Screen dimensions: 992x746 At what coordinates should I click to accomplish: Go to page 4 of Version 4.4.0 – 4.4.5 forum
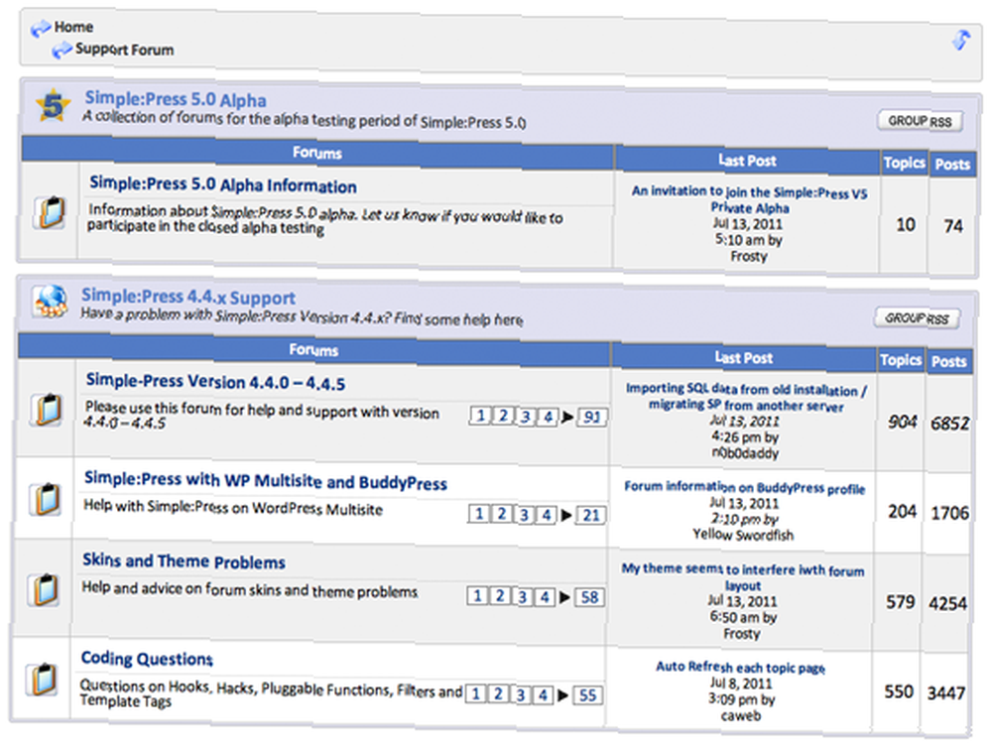pyautogui.click(x=548, y=417)
